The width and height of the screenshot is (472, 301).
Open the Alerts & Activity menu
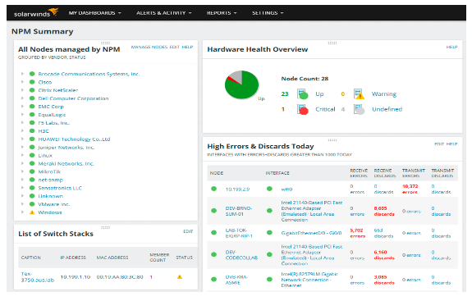pyautogui.click(x=163, y=13)
